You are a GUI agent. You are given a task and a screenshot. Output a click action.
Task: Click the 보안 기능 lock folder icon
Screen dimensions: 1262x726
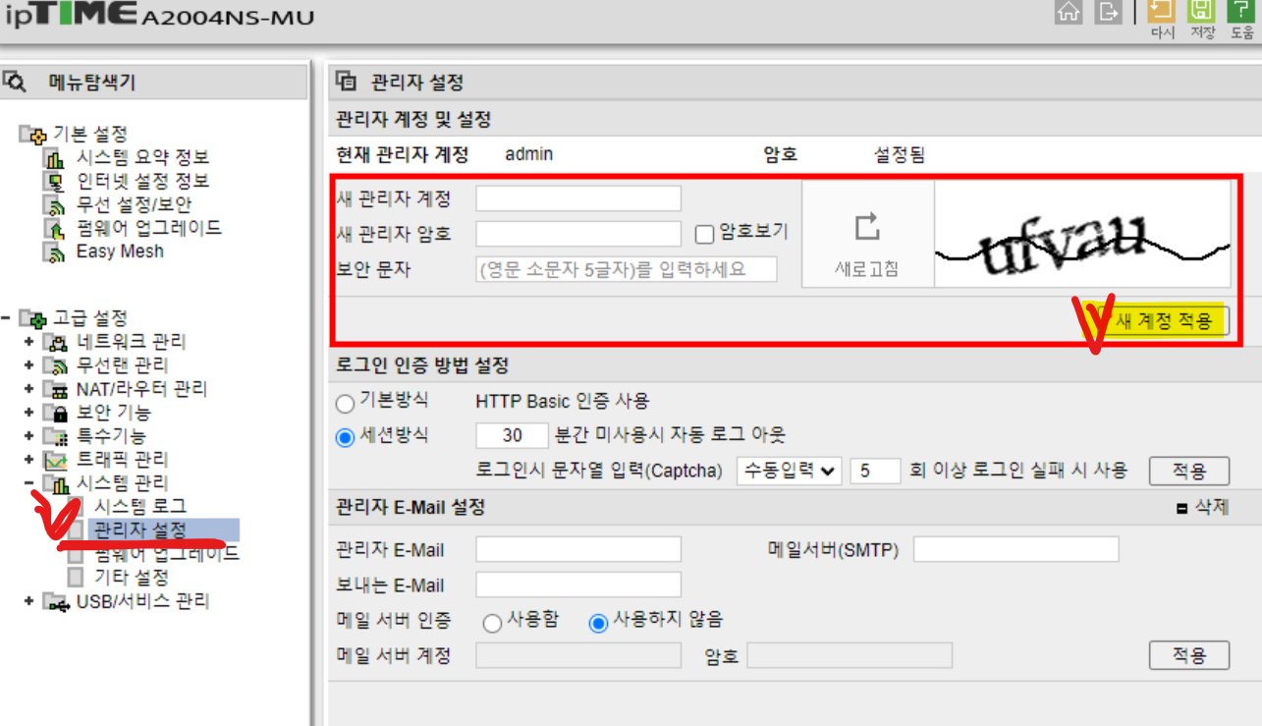pos(56,414)
